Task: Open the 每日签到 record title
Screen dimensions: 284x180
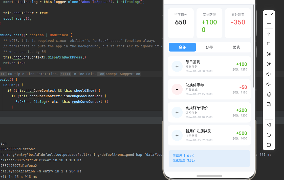Action: [193, 62]
